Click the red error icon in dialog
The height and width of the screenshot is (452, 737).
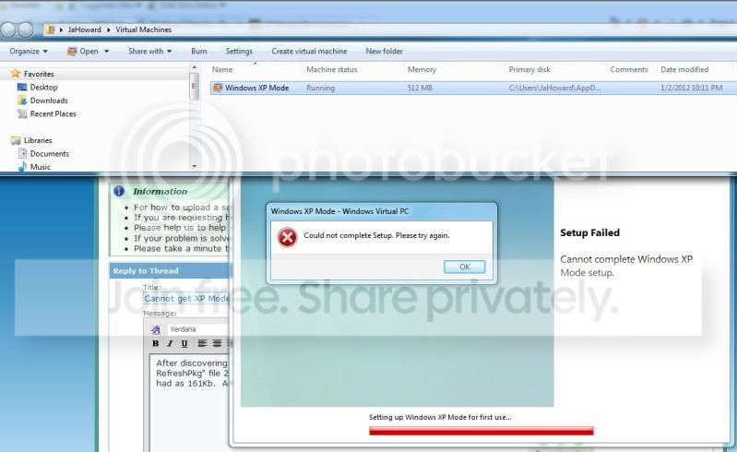(x=287, y=237)
